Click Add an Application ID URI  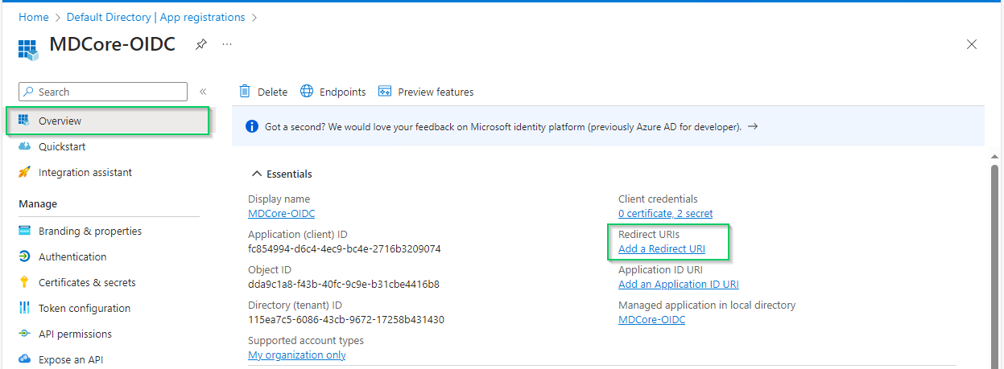pos(679,285)
